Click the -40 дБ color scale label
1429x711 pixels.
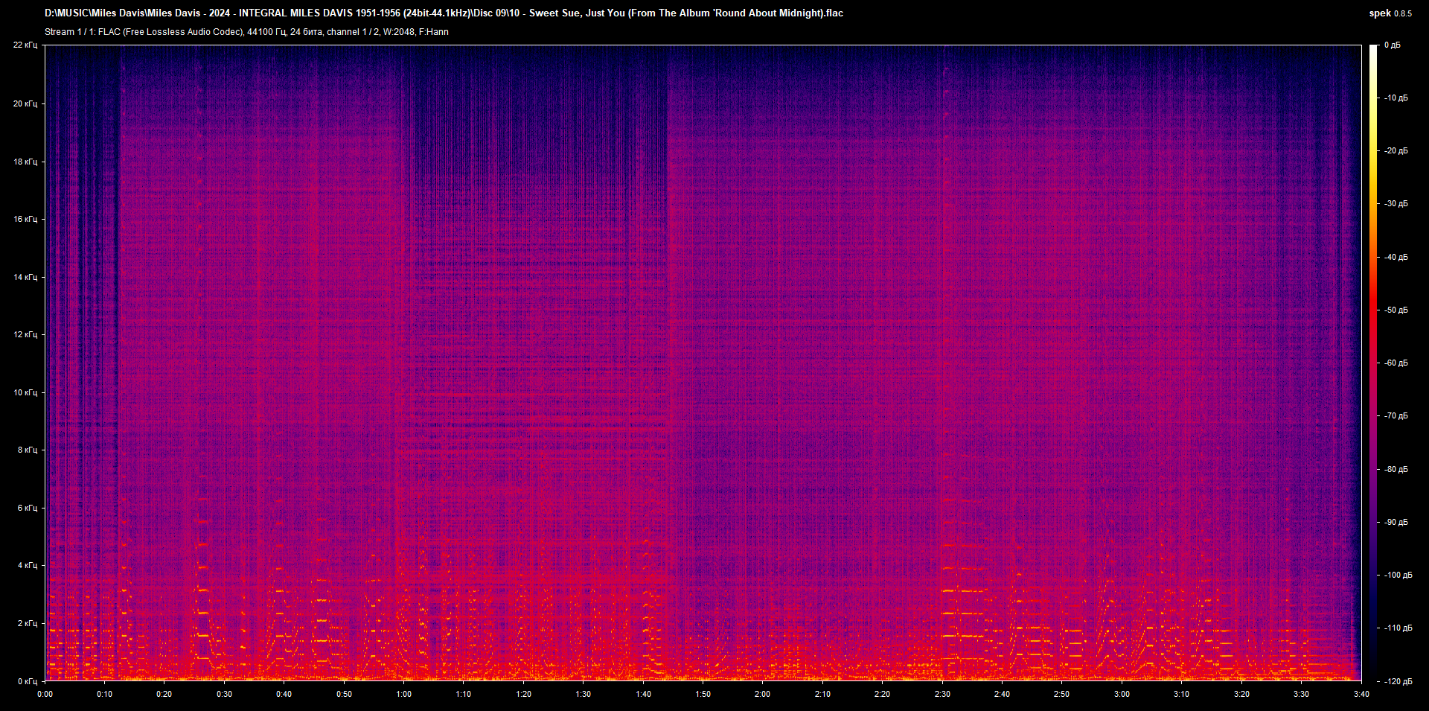[x=1396, y=257]
